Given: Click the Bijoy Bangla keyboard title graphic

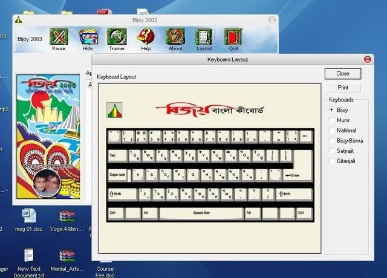Looking at the screenshot, I should tap(210, 110).
